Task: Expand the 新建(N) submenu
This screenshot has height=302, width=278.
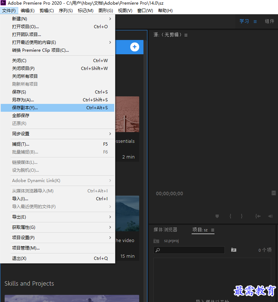Action: (x=110, y=19)
